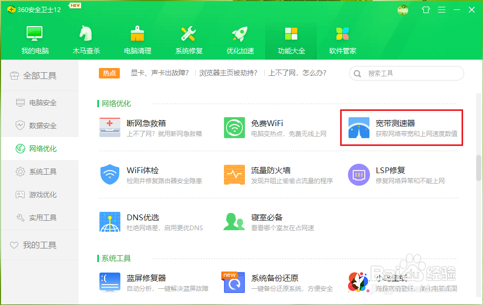The width and height of the screenshot is (483, 305).
Task: Select 系统工具 category in sidebar
Action: click(x=40, y=172)
